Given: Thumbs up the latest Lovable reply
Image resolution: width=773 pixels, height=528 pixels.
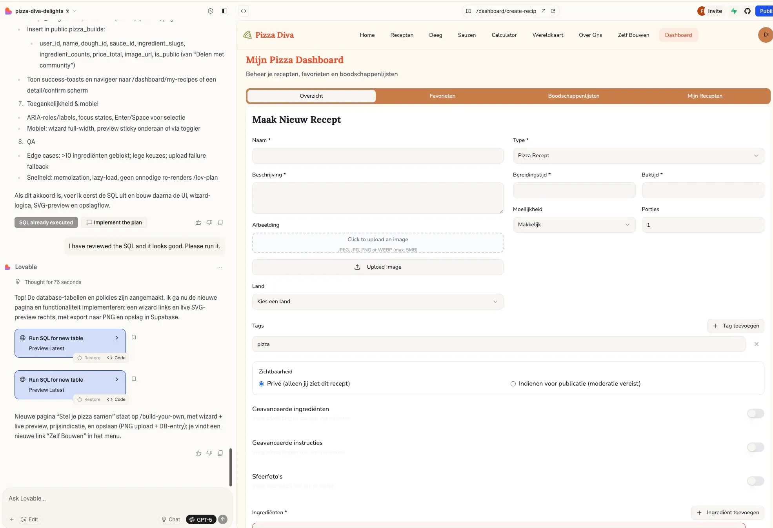Looking at the screenshot, I should [x=198, y=453].
